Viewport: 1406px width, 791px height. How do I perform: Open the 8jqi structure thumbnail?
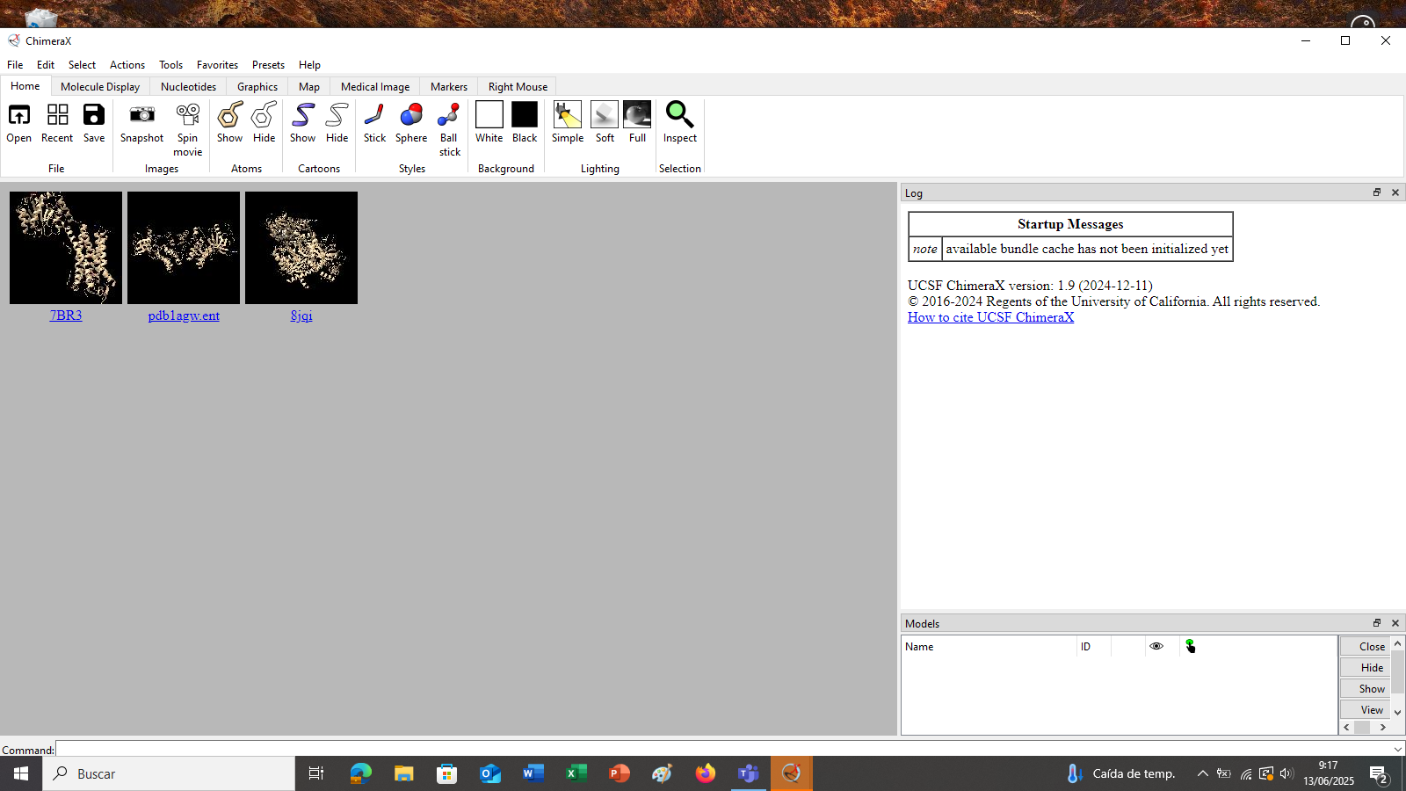point(301,248)
